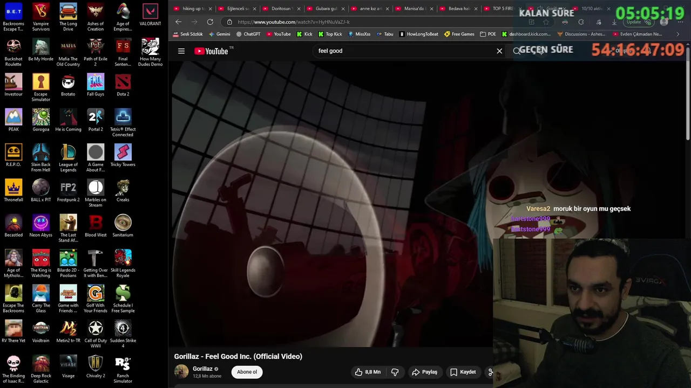Open the Gorillaz channel name link

coord(202,369)
